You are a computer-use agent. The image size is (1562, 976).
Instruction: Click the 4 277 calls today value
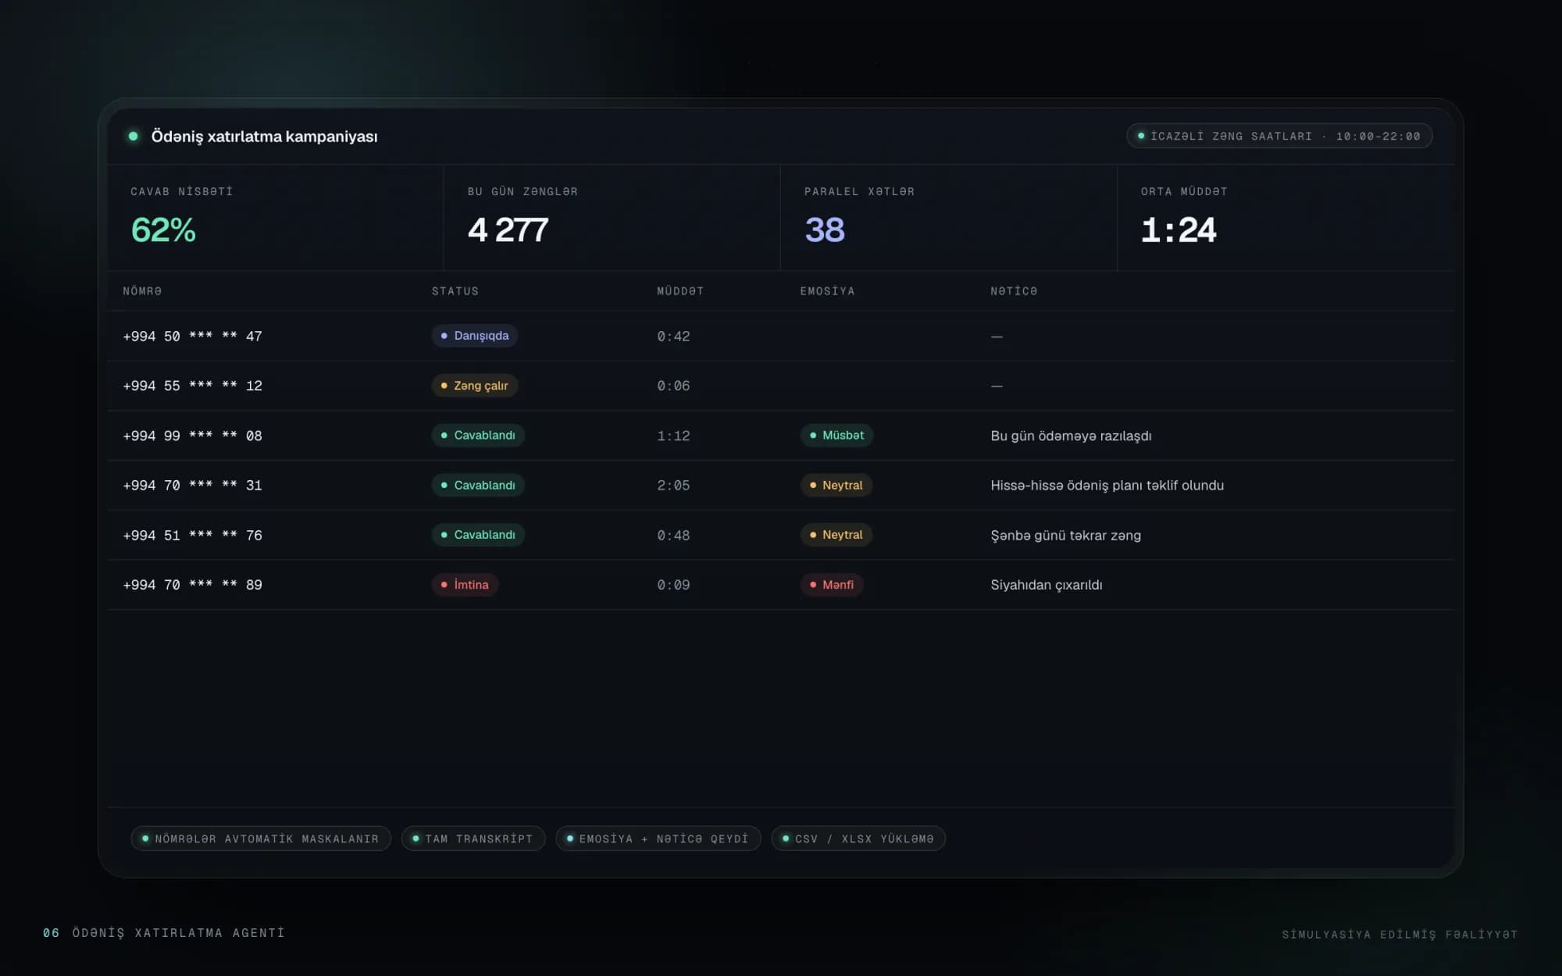click(508, 230)
